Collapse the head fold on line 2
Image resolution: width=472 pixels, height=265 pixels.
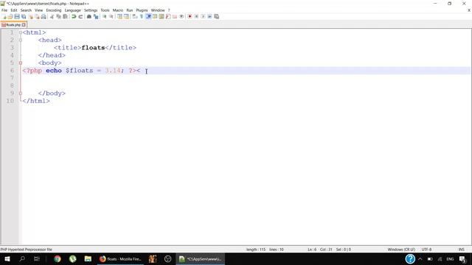click(21, 40)
